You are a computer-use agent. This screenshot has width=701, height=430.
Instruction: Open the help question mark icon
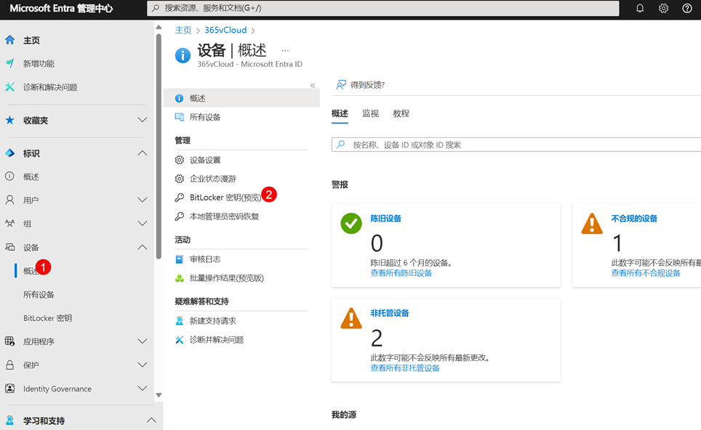click(687, 8)
